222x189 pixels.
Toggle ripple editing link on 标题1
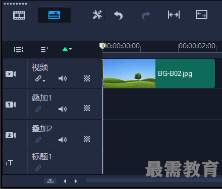coord(38,168)
